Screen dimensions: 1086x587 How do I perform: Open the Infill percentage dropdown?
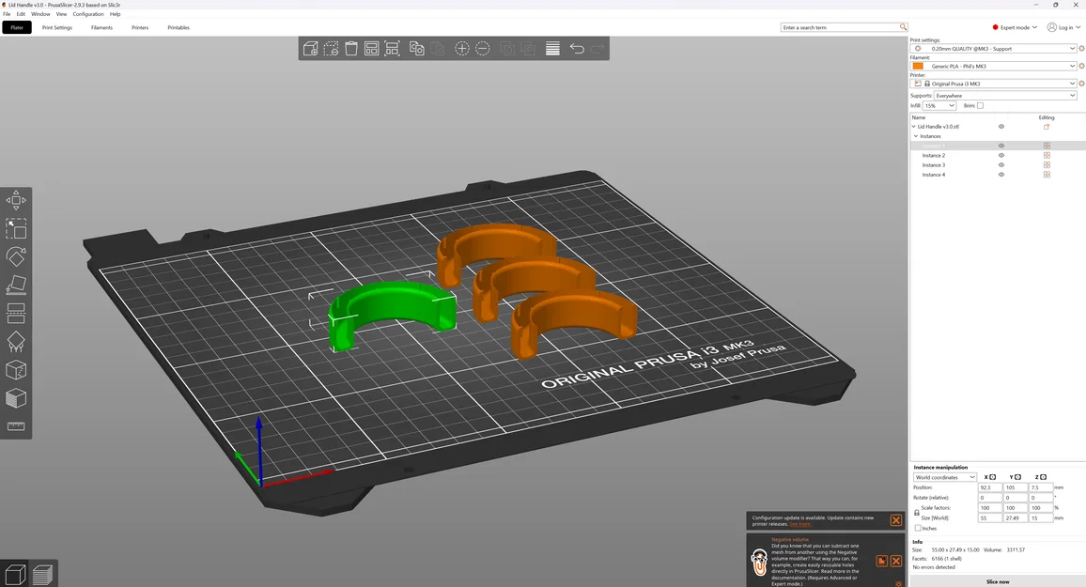(x=939, y=106)
